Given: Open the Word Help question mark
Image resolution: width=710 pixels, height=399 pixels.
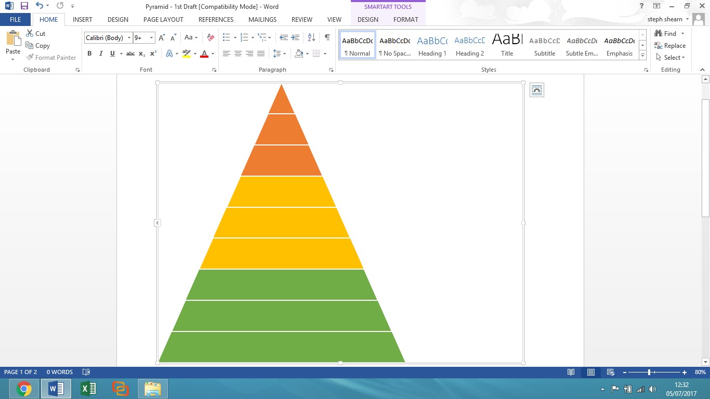Looking at the screenshot, I should click(642, 6).
